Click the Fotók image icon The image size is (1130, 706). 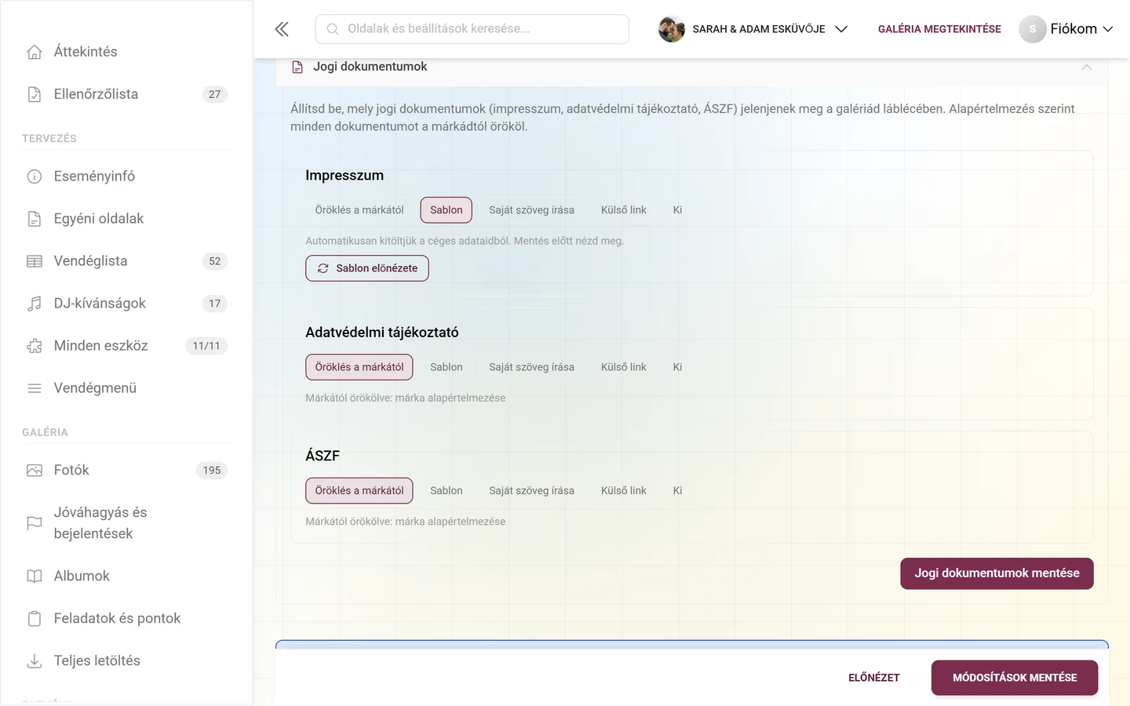pos(35,471)
